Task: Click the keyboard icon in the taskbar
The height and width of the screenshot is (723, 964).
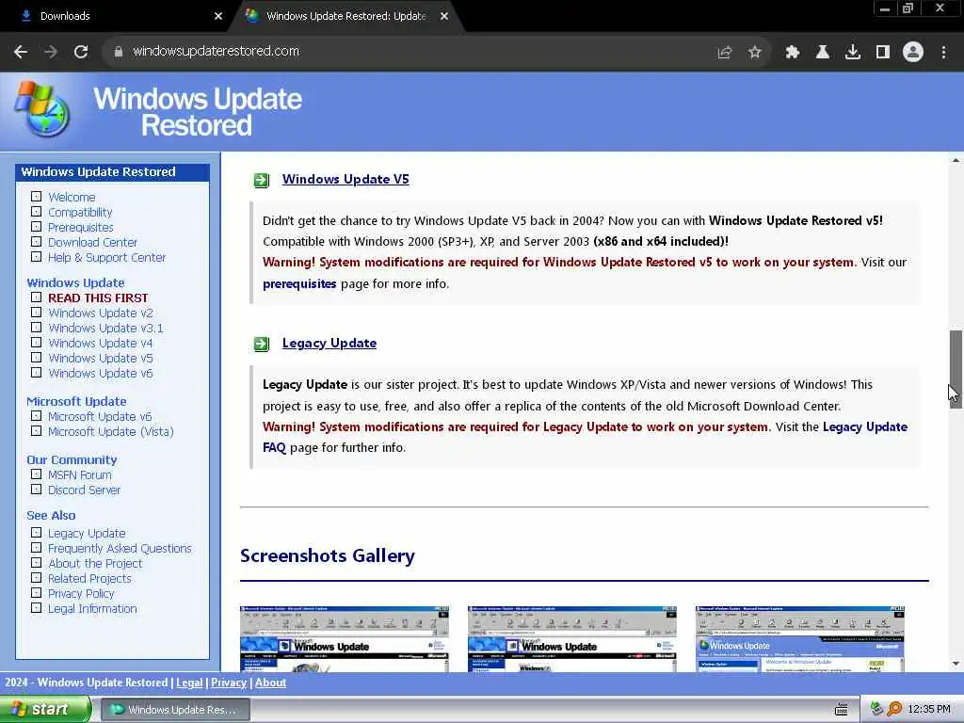Action: [x=841, y=710]
